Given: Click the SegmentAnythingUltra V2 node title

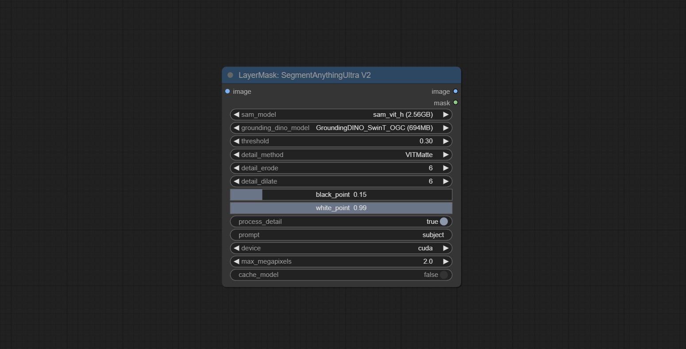Looking at the screenshot, I should coord(304,75).
